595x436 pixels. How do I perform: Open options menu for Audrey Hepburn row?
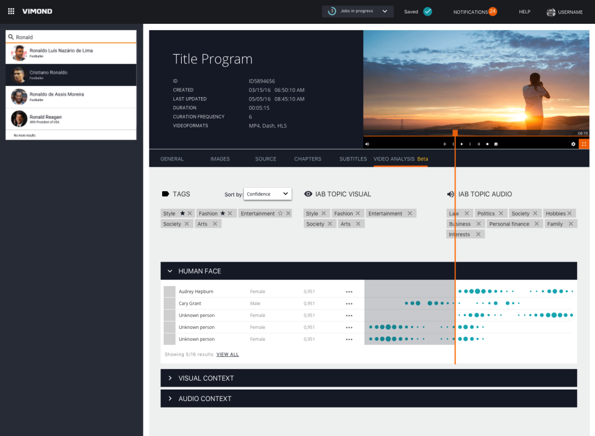point(349,292)
